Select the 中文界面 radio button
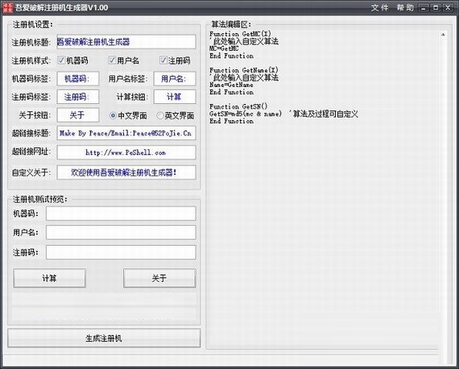459x369 pixels. (113, 116)
